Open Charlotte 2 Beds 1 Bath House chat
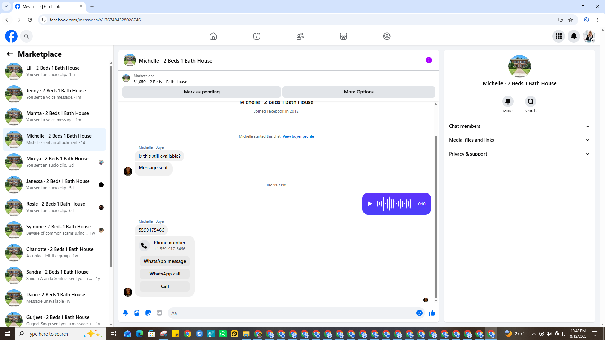Screen dimensions: 605x340 [54, 252]
